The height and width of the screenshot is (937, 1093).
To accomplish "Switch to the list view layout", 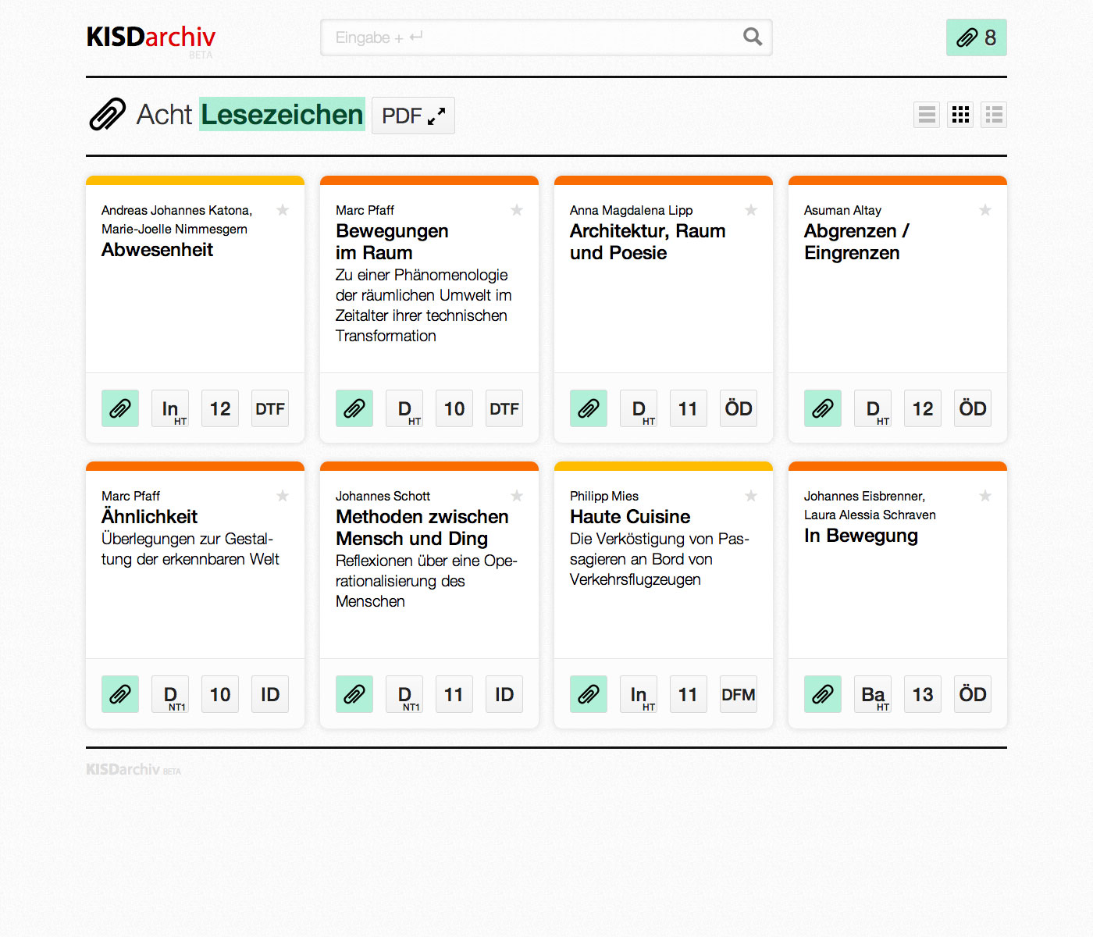I will (927, 115).
